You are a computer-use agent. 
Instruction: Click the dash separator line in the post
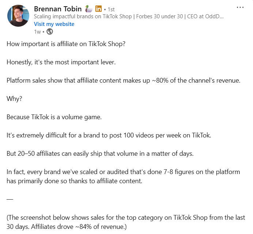pos(10,199)
